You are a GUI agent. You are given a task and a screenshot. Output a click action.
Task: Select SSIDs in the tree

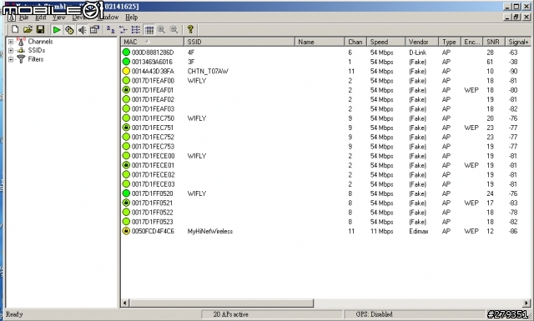click(37, 50)
